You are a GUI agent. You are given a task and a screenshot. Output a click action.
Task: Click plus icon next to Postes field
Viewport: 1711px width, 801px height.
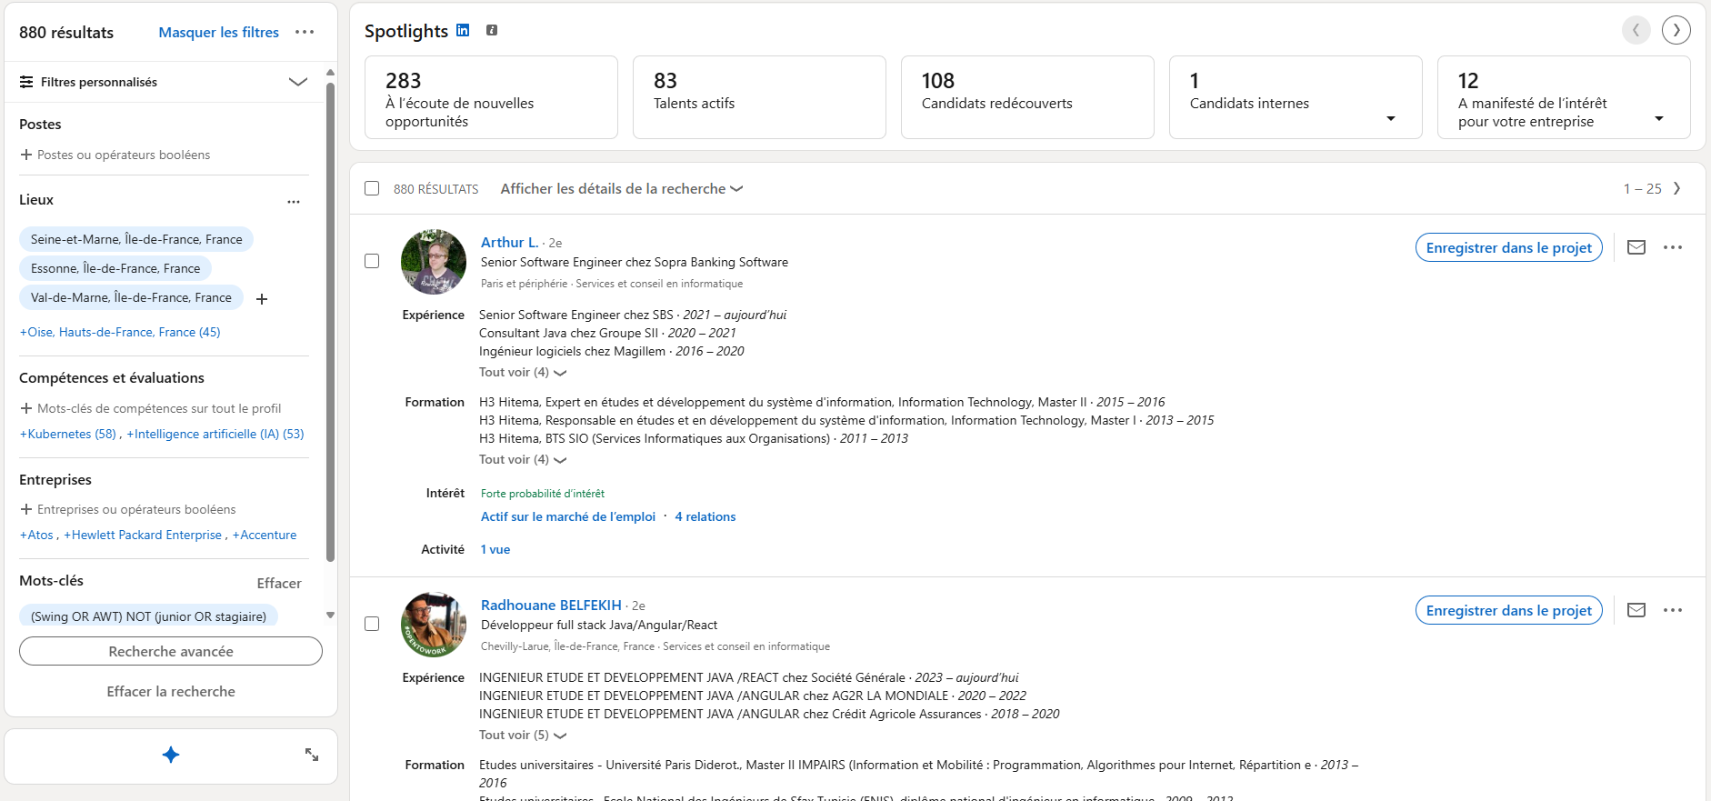click(26, 155)
